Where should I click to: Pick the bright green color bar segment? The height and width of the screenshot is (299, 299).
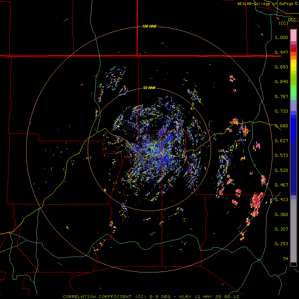[x=293, y=91]
